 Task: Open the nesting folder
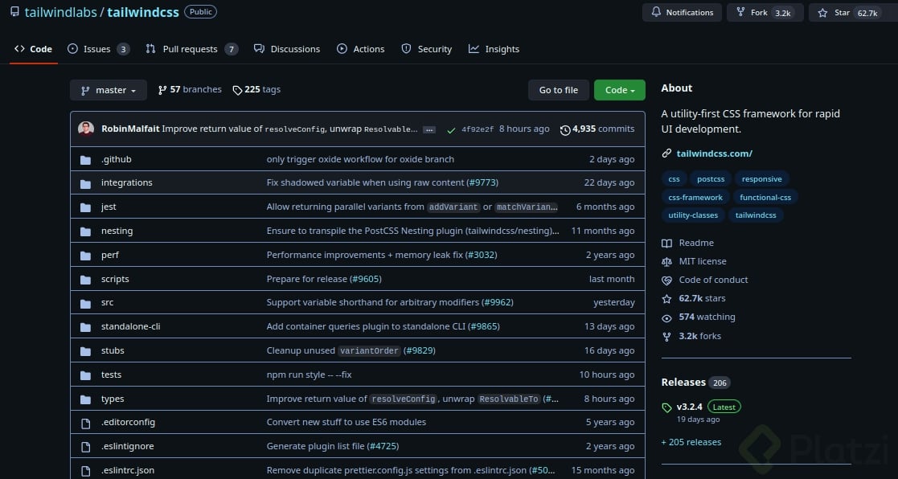coord(117,231)
